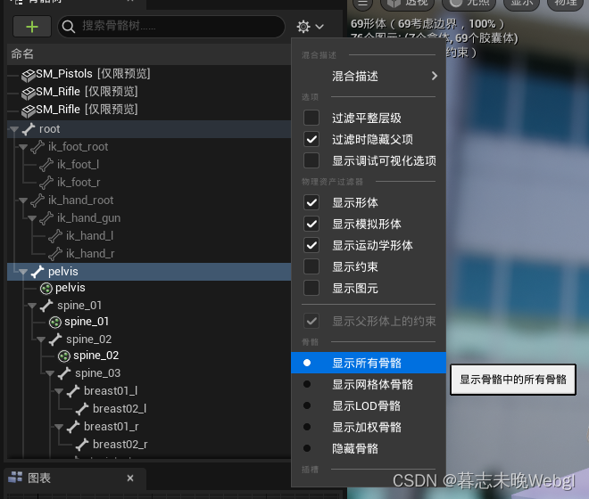Enable 显示约束 checkbox
This screenshot has width=589, height=499.
311,266
